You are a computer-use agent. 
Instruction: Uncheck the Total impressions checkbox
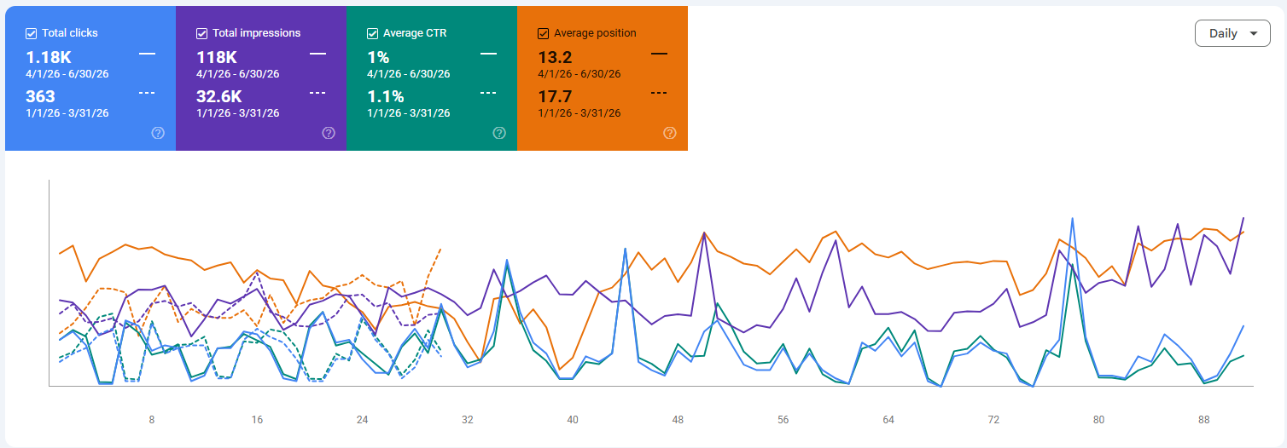[202, 33]
